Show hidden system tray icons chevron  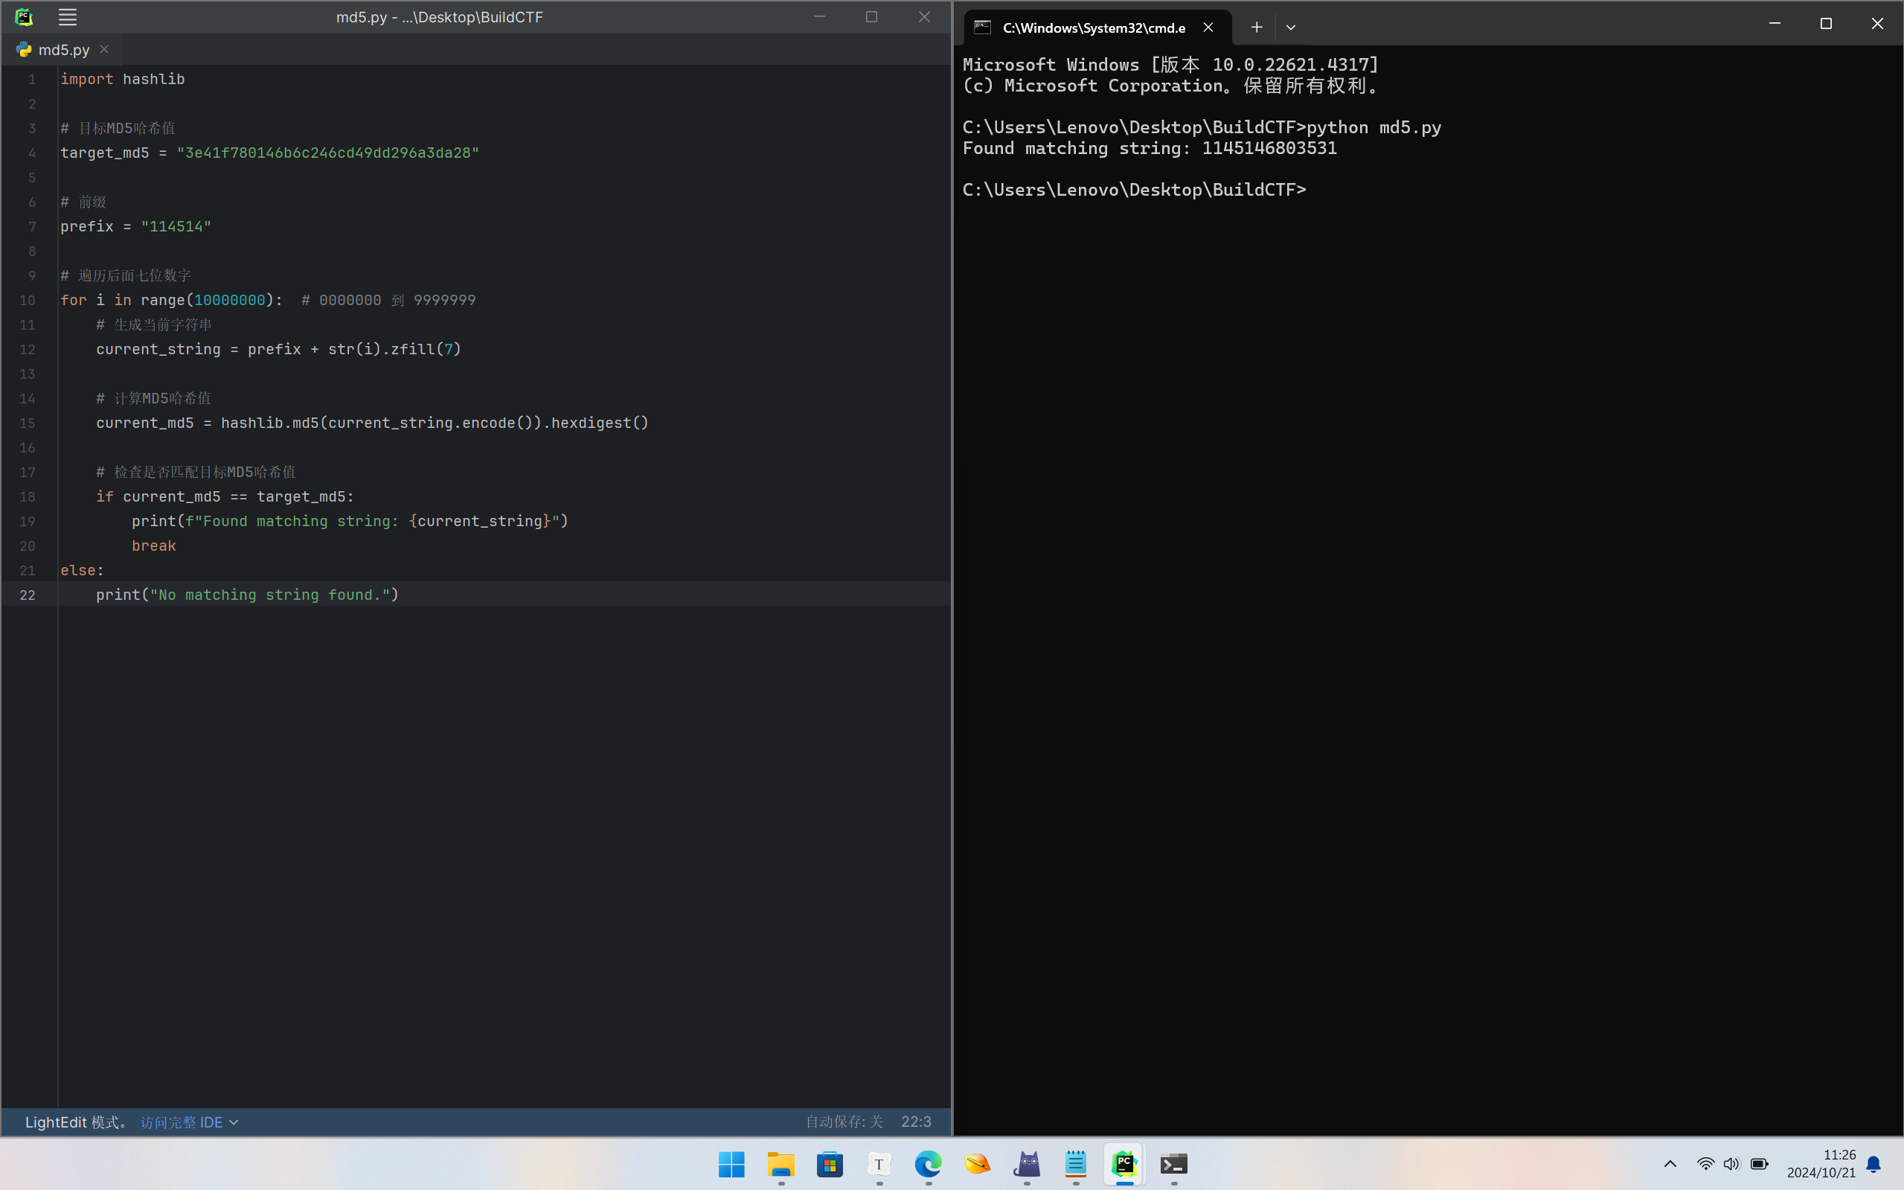pyautogui.click(x=1670, y=1164)
